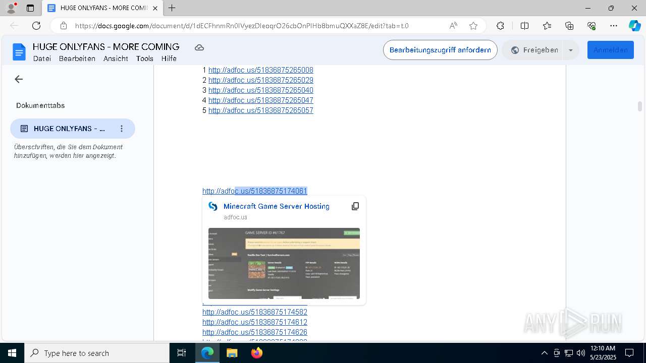Open Copilot sidebar icon
Viewport: 646px width, 363px height.
tap(634, 26)
